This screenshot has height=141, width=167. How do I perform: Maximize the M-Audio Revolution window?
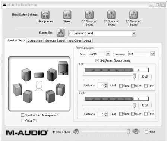pyautogui.click(x=157, y=5)
